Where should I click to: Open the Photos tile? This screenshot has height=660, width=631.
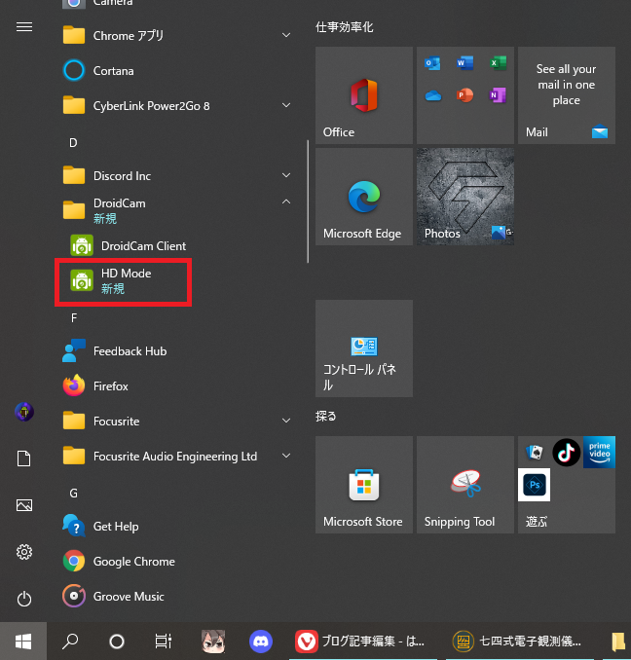click(465, 197)
